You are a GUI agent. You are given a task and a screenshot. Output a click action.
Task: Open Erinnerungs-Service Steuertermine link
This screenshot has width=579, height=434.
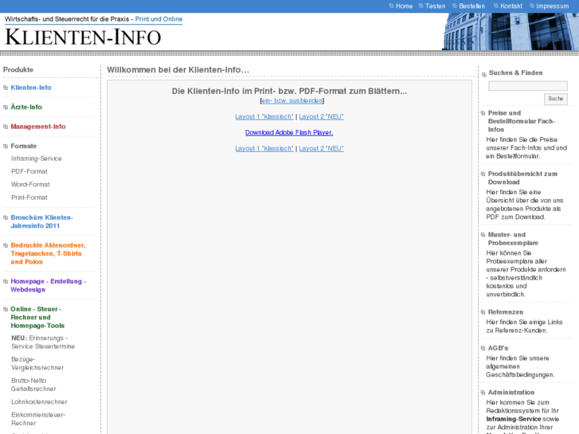click(43, 342)
